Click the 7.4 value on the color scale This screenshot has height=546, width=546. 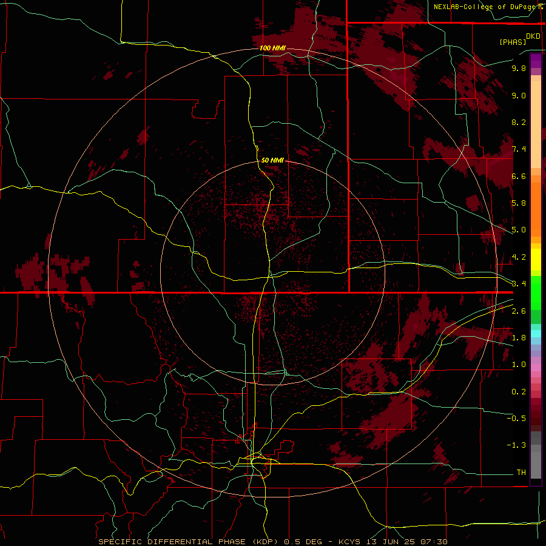point(519,149)
